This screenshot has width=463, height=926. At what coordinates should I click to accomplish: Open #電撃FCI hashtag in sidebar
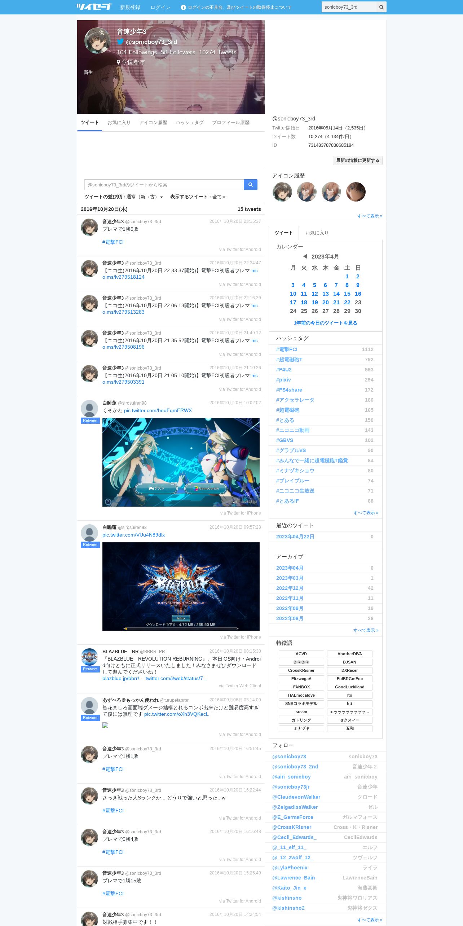point(287,349)
